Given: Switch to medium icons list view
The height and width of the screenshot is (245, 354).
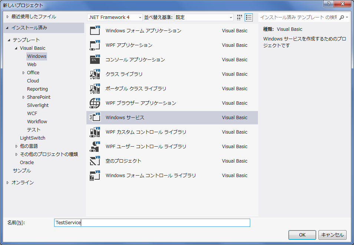Looking at the screenshot, I should [249, 17].
